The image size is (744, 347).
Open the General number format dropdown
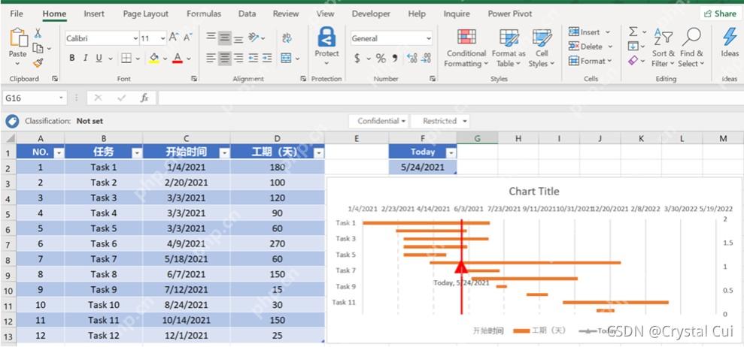tap(429, 38)
